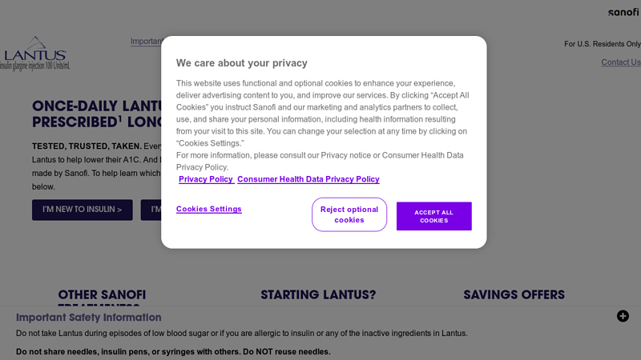
Task: Open Cookies Settings
Action: [209, 209]
